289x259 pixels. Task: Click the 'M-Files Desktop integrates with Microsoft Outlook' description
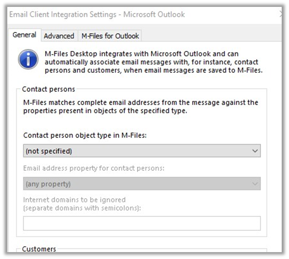(x=154, y=62)
